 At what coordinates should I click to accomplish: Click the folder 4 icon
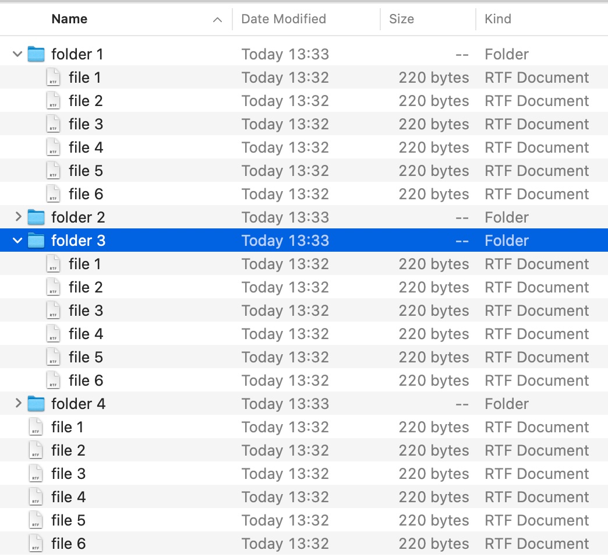coord(36,404)
